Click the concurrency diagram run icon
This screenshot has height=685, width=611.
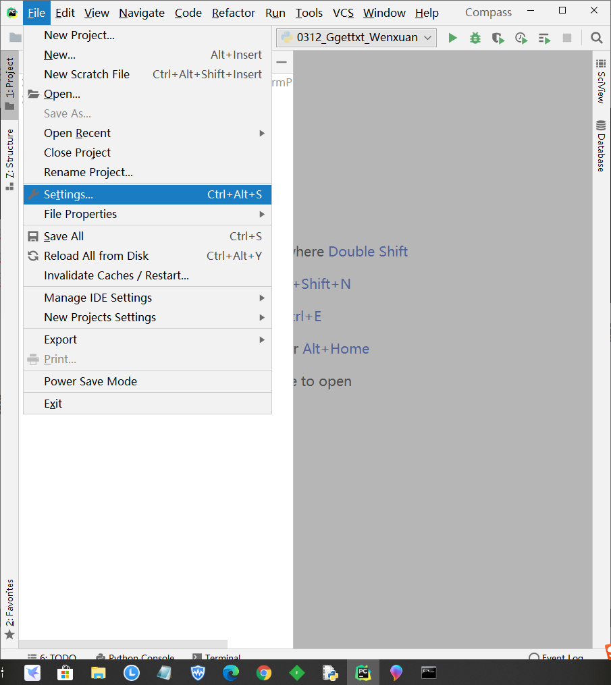pos(544,38)
